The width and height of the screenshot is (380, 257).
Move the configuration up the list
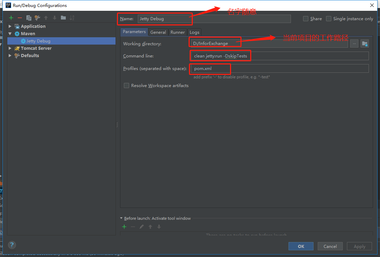coord(46,18)
